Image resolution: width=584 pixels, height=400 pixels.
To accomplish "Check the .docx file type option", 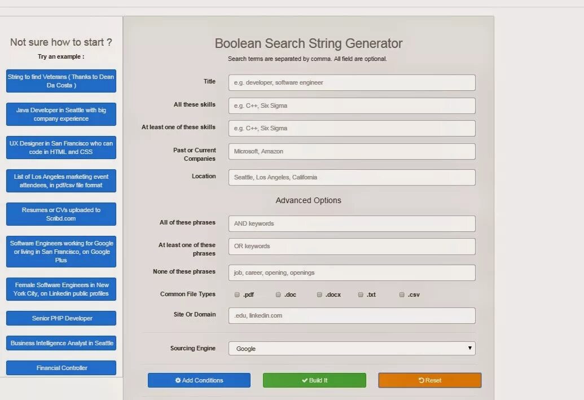I will pyautogui.click(x=319, y=294).
